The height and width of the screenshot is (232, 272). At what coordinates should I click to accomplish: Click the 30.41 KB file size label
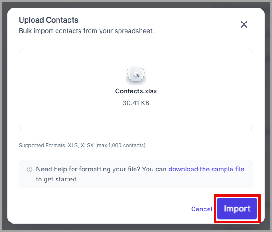[136, 103]
